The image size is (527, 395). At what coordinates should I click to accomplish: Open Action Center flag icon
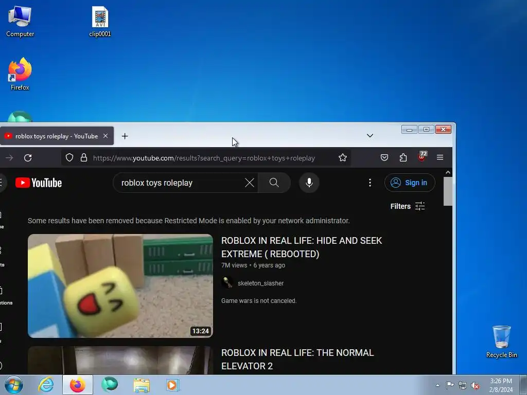(450, 385)
